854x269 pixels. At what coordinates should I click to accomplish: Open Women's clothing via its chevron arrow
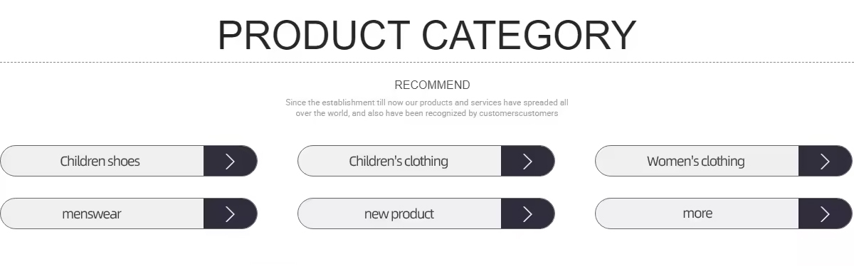coord(825,161)
